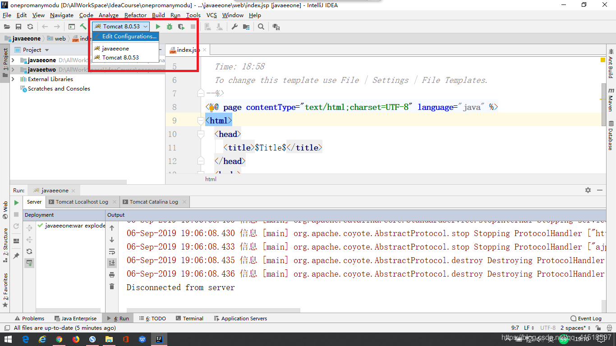Image resolution: width=616 pixels, height=346 pixels.
Task: Click the green Run button in toolbar
Action: (x=158, y=27)
